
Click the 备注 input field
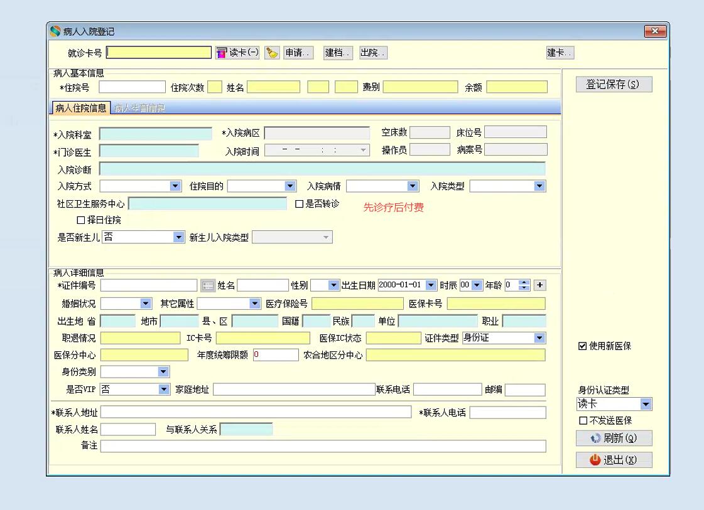(323, 446)
